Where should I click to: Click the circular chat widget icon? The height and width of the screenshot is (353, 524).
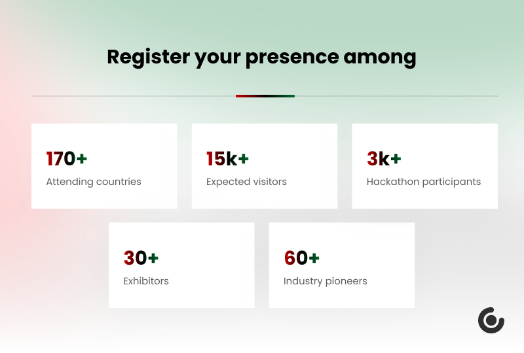491,320
